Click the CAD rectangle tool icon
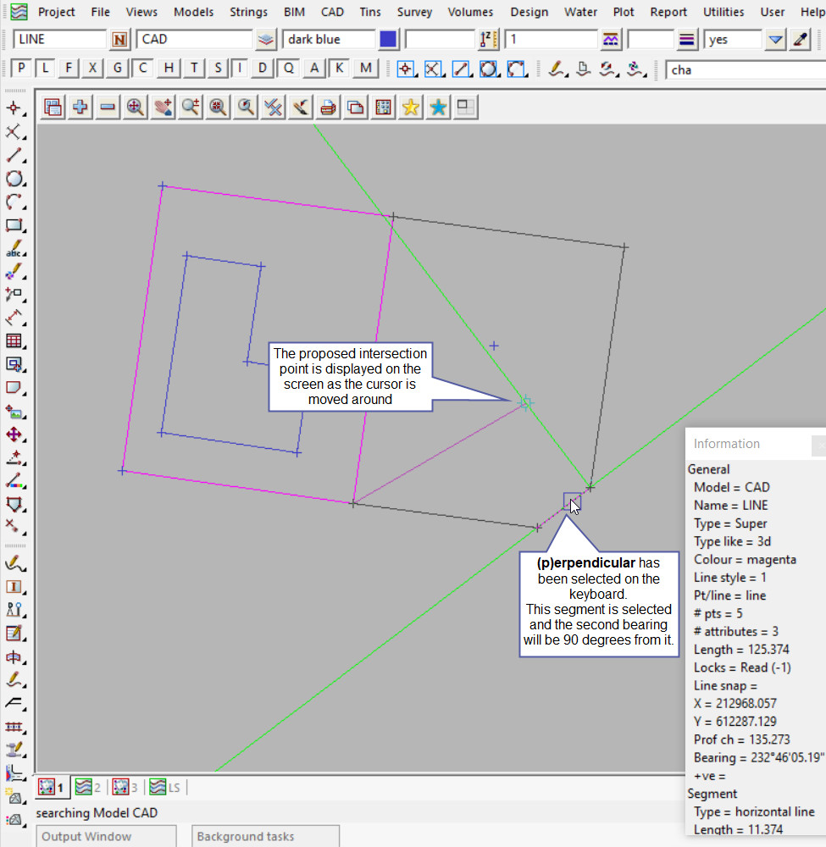The width and height of the screenshot is (826, 847). (x=14, y=225)
